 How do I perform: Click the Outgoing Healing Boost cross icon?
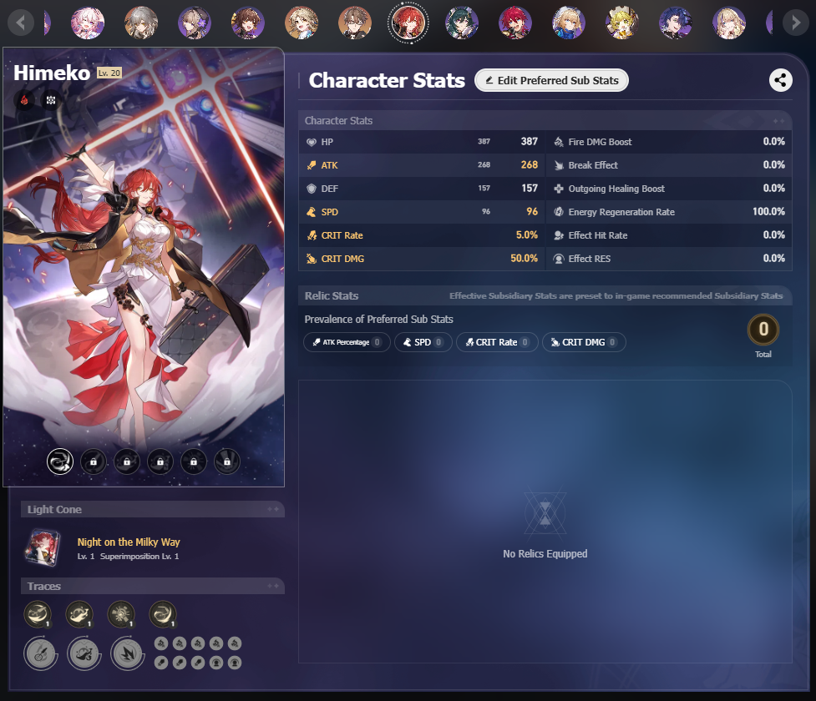point(559,189)
